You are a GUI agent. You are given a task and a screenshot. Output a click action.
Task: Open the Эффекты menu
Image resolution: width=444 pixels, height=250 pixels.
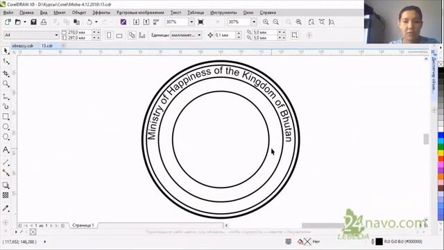[101, 12]
